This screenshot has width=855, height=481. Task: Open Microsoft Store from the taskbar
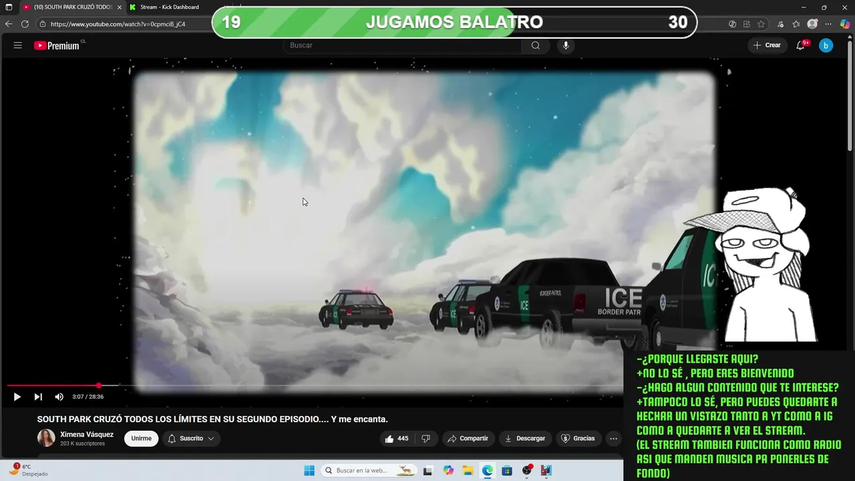(507, 470)
